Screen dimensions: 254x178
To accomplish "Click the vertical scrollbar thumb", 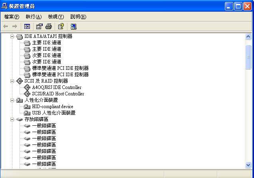I will [248, 57].
